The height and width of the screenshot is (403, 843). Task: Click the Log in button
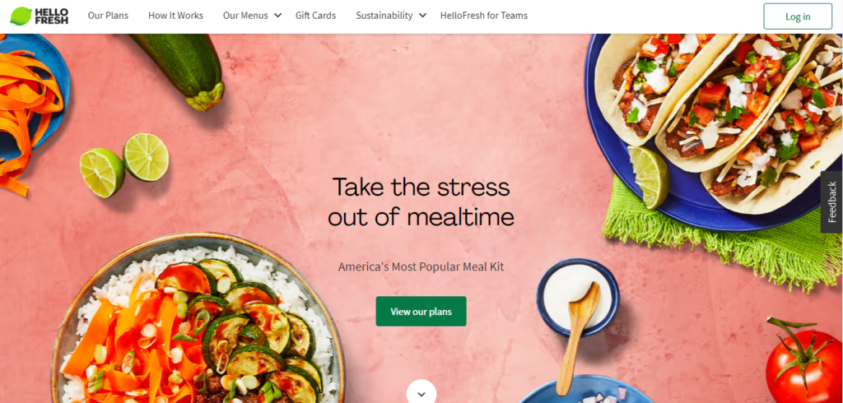(798, 16)
